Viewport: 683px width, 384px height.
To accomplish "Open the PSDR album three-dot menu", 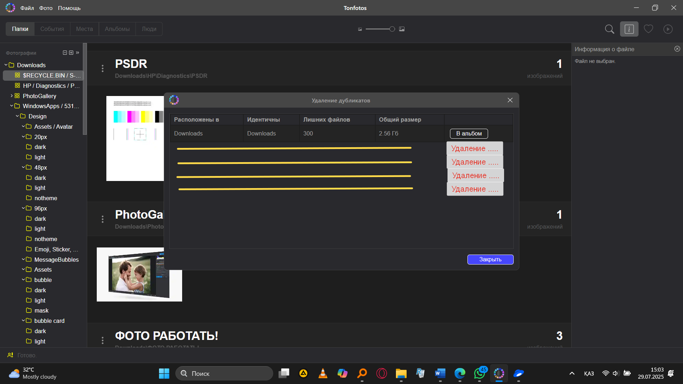I will pos(103,68).
